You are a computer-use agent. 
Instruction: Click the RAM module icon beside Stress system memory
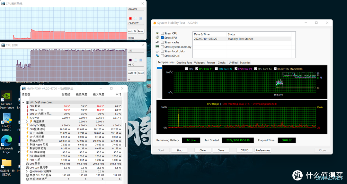point(157,46)
